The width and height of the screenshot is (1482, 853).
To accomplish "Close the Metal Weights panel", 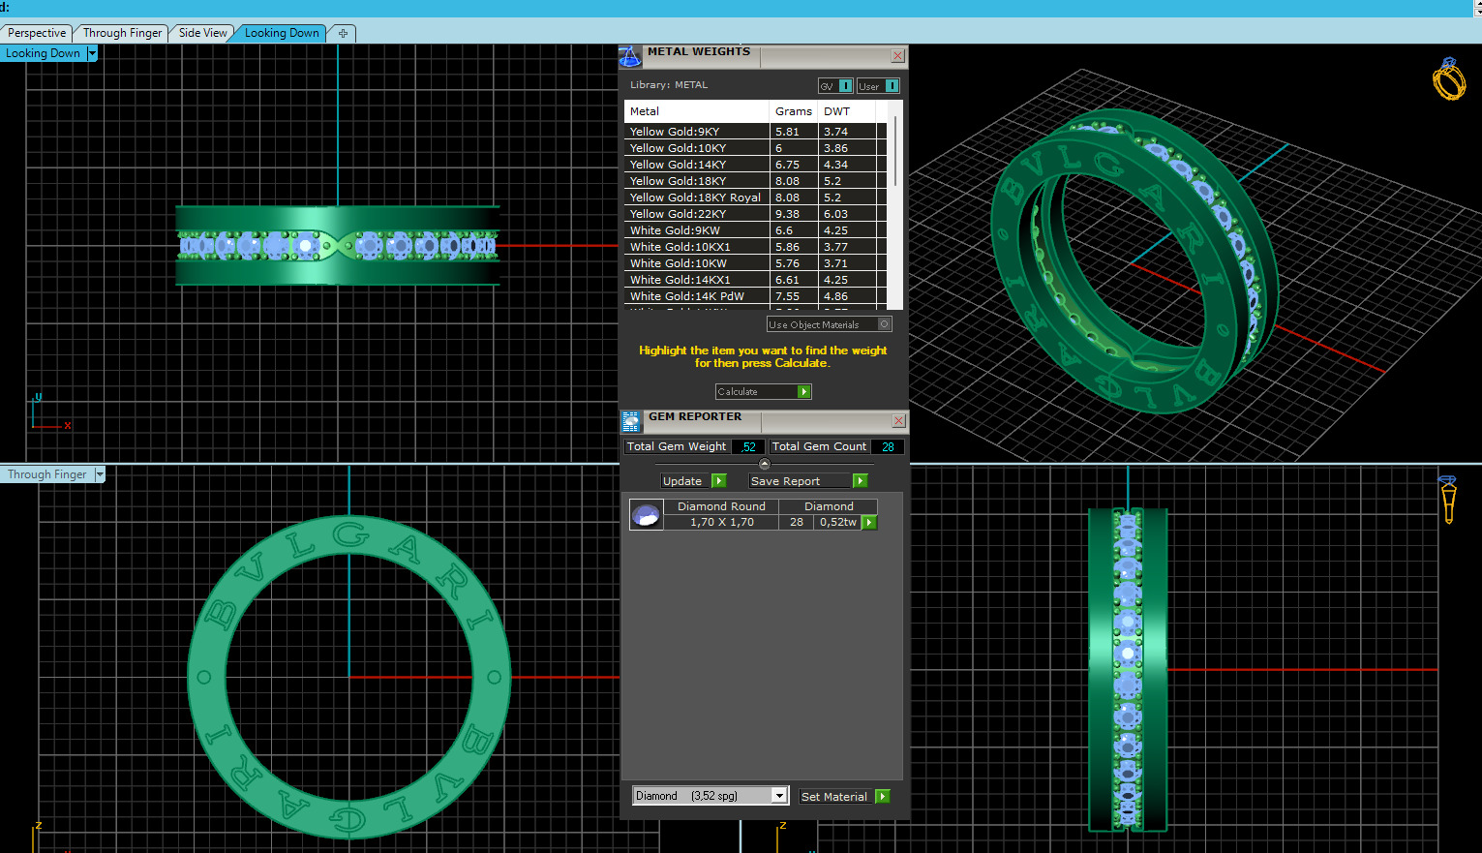I will 897,56.
